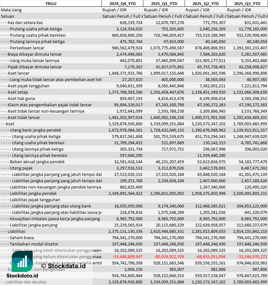Click red value -53,448,809,947
Image resolution: width=268 pixels, height=285 pixels.
pos(127,257)
